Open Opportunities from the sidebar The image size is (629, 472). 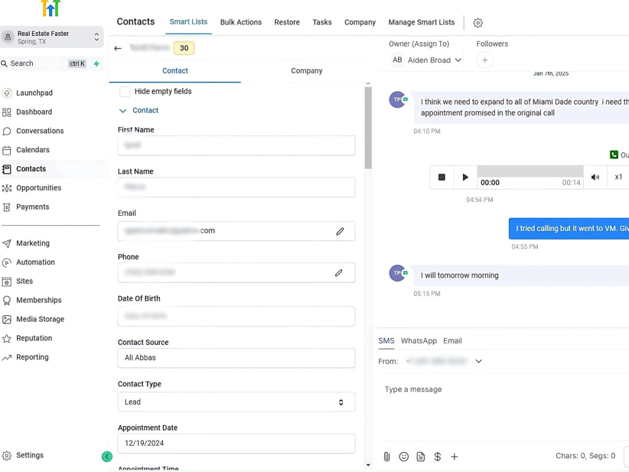tap(38, 188)
